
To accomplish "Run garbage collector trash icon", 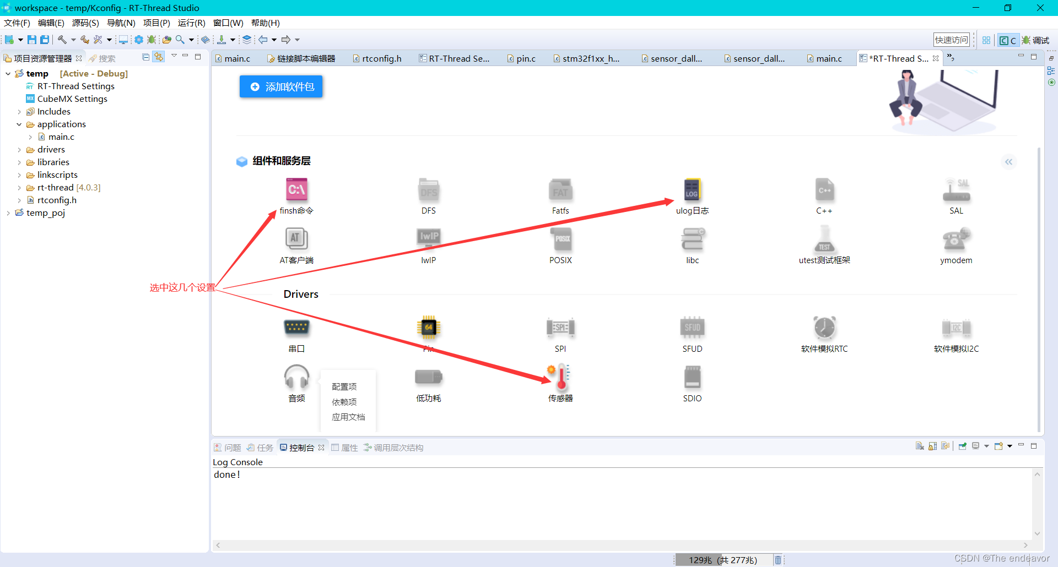I will [x=778, y=560].
